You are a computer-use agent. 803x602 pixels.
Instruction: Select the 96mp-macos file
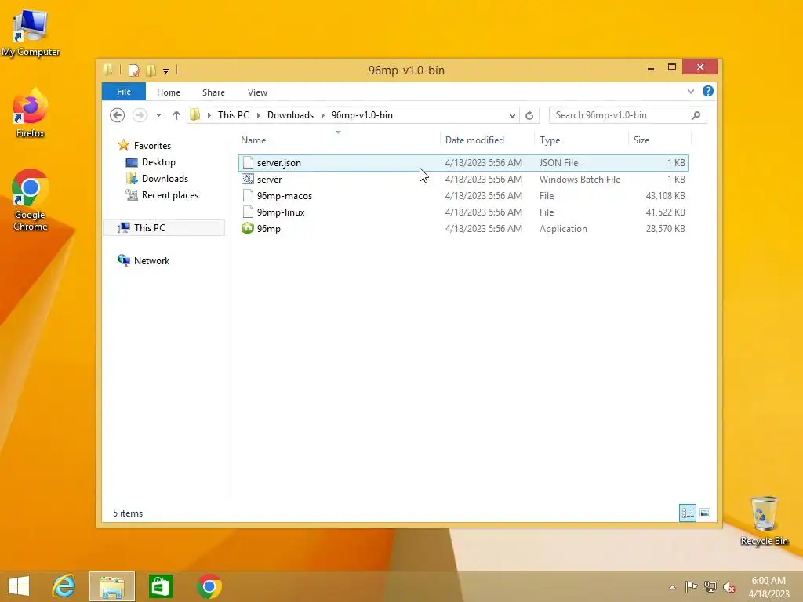[x=463, y=195]
